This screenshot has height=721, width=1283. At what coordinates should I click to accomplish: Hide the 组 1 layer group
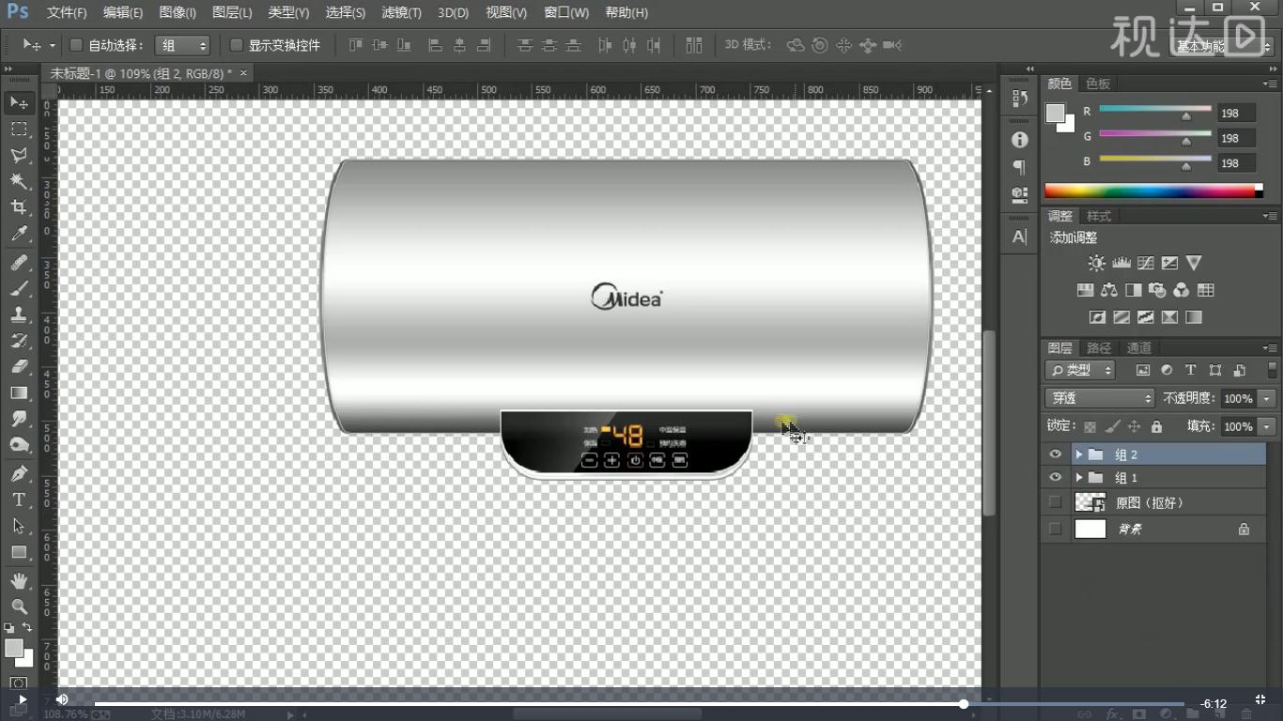pos(1056,478)
